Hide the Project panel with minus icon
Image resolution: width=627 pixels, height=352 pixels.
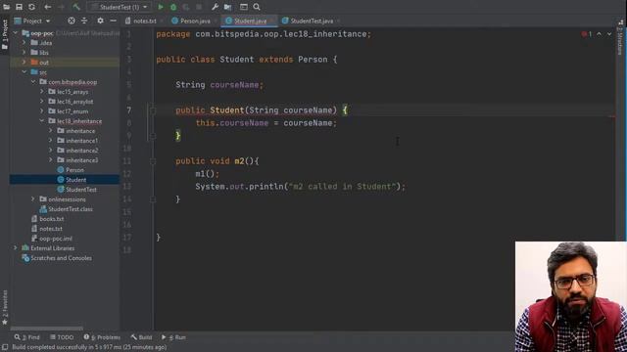pos(114,21)
